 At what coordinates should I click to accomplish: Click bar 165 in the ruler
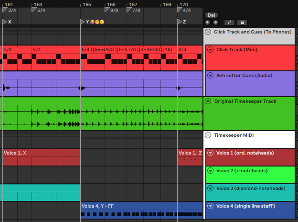click(x=86, y=4)
